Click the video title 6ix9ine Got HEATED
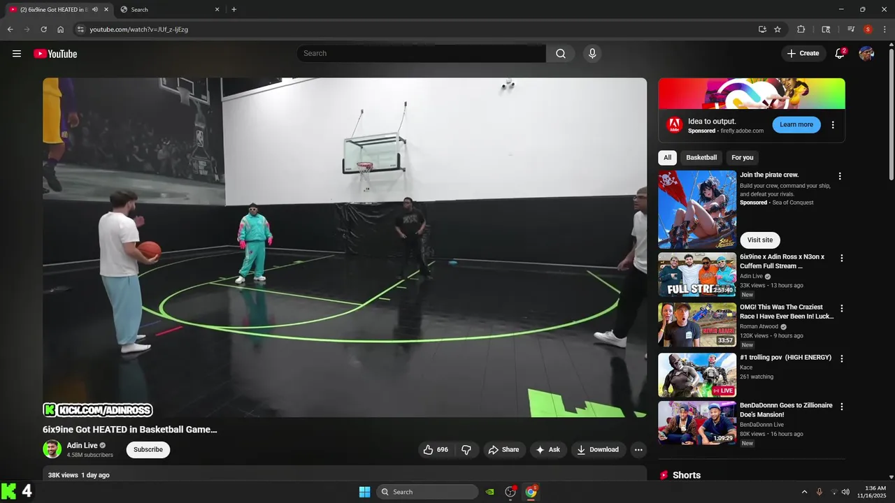Screen dimensions: 895x503 130,430
